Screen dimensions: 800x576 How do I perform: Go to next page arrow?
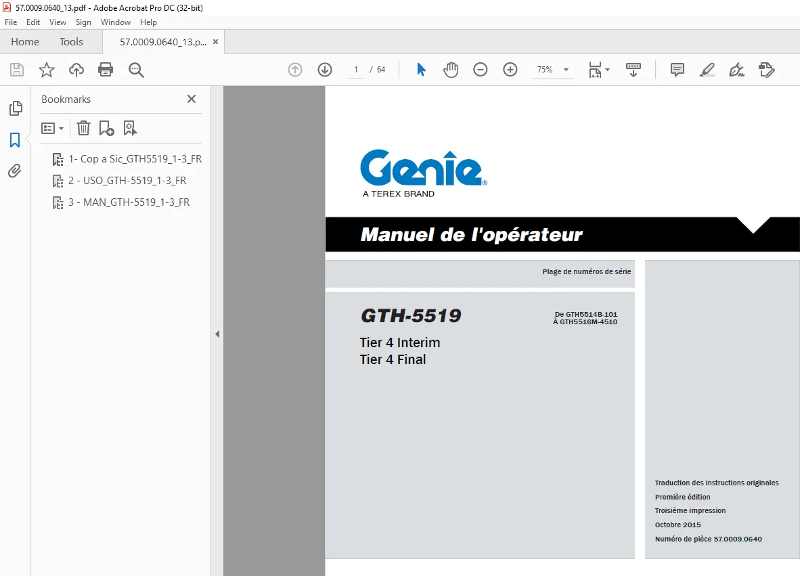325,70
